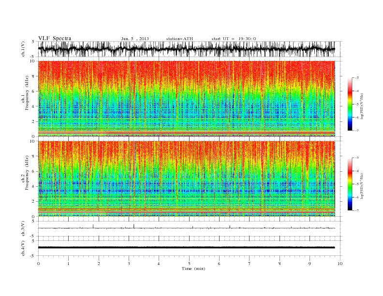This screenshot has height=296, width=383.
Task: Click inside the ch.1 spectrogram panel
Action: click(186, 99)
